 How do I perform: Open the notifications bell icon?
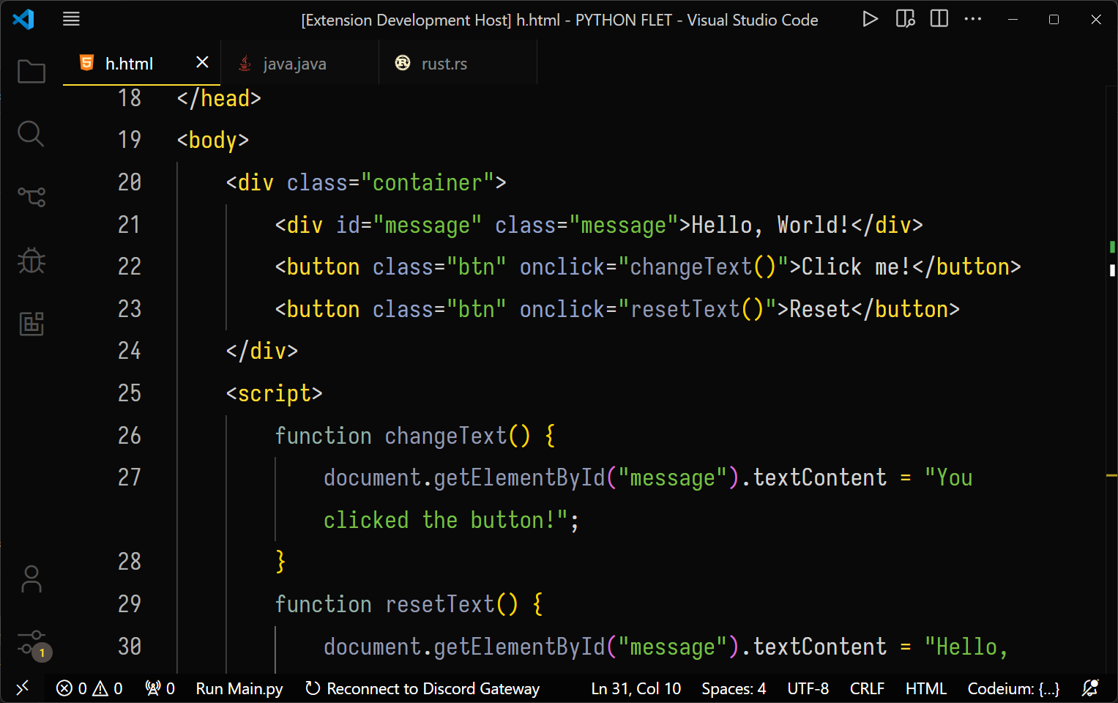[x=1090, y=688]
